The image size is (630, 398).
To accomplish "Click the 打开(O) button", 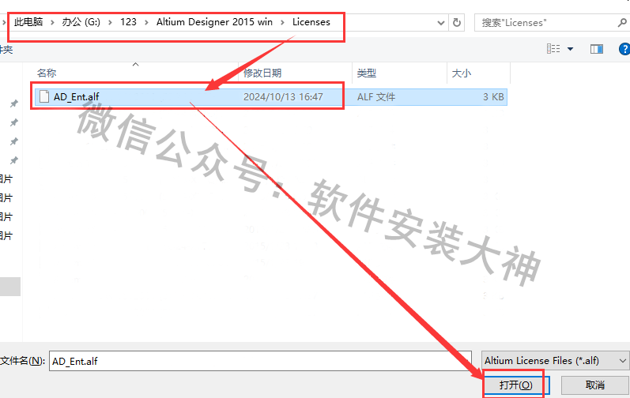I will point(515,385).
